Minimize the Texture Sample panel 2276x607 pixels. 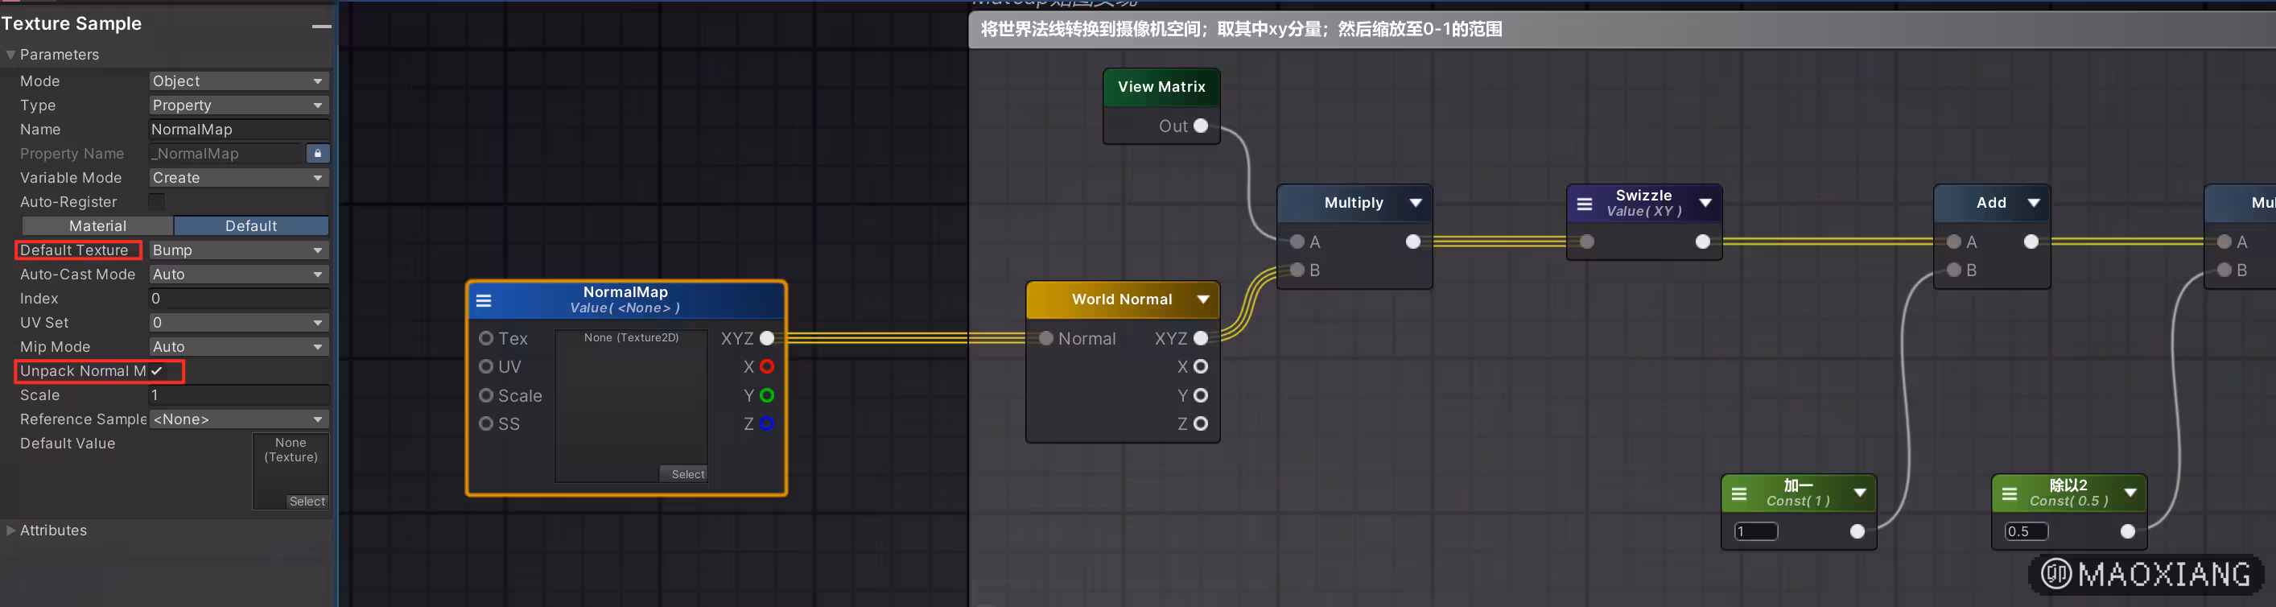(x=322, y=26)
